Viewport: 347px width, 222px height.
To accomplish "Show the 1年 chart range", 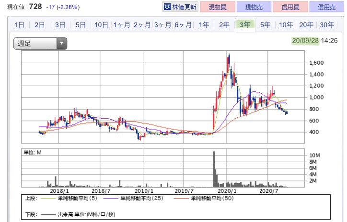I will 204,25.
